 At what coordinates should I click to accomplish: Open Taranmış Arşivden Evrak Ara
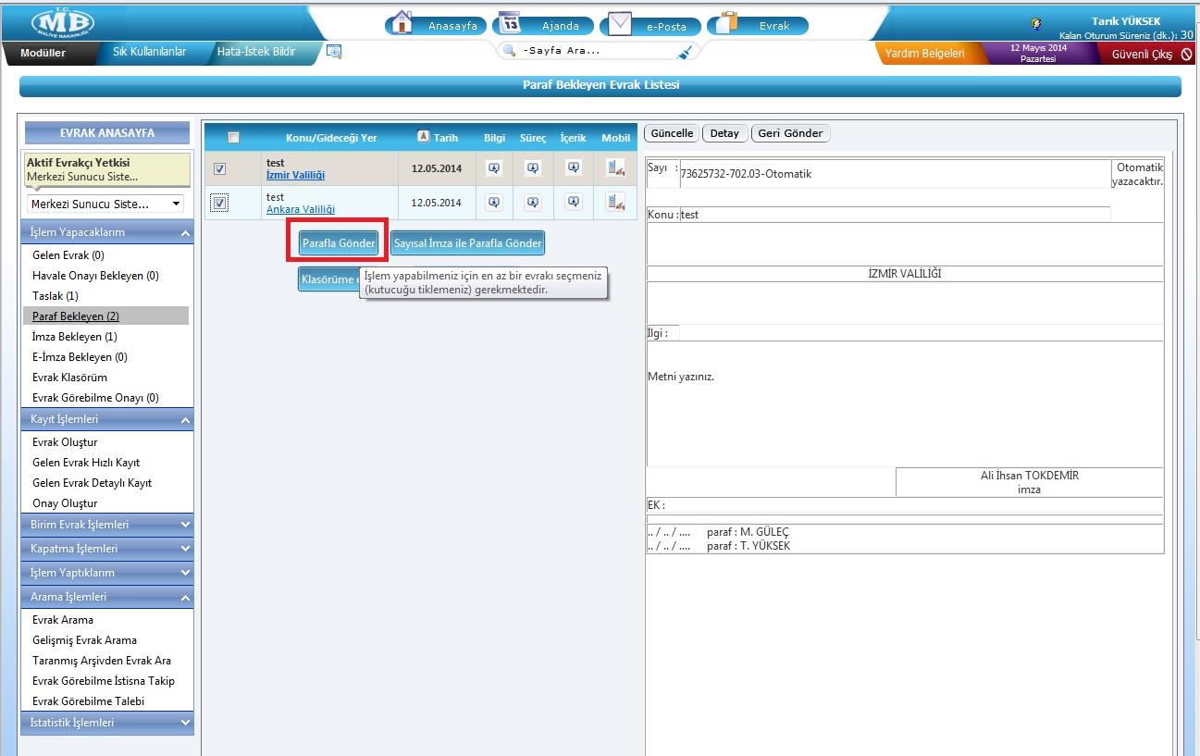pos(102,661)
